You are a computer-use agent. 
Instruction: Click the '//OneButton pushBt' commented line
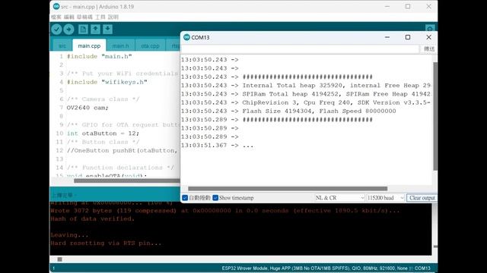(123, 150)
